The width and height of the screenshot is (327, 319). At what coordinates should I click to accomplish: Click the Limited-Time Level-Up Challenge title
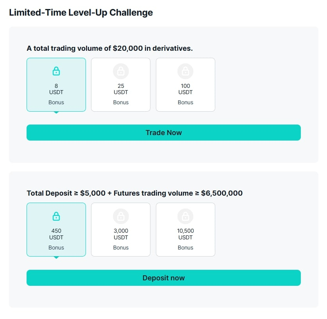tap(81, 12)
